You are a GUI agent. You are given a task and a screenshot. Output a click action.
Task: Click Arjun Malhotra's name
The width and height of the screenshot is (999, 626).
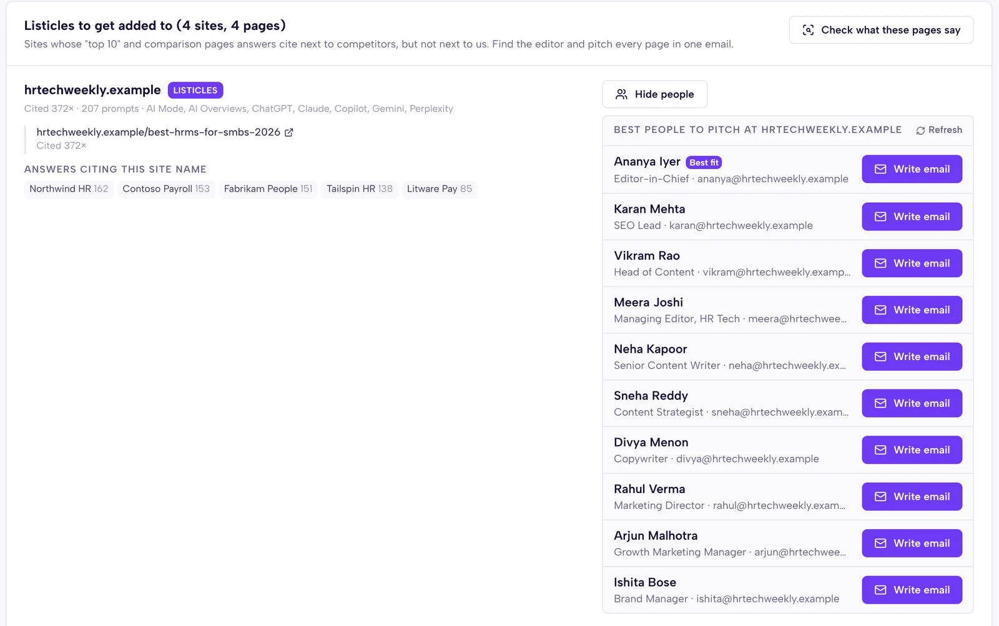point(656,536)
